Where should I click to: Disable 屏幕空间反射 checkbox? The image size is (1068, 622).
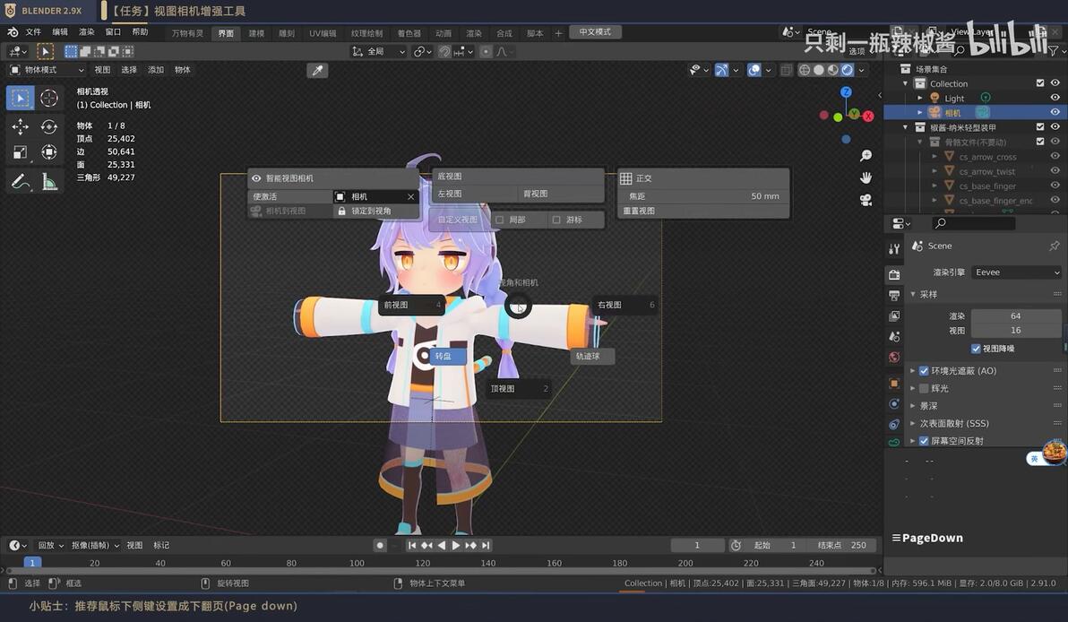pos(924,441)
